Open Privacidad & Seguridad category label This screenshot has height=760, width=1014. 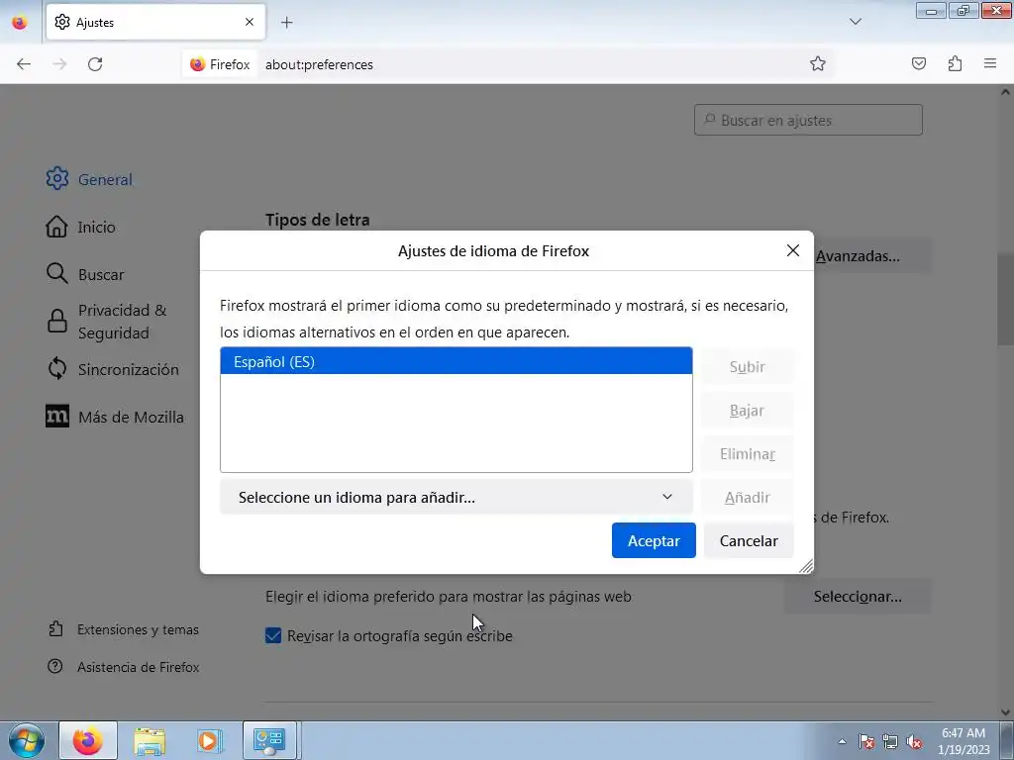(122, 322)
